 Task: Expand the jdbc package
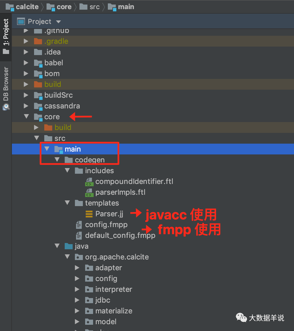pyautogui.click(x=77, y=300)
